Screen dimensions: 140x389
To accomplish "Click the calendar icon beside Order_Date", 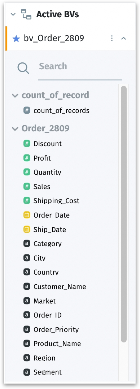I will click(x=27, y=215).
